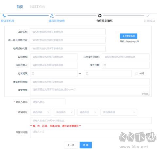Open the 请选择区 district dropdown
Viewport: 157px width, 149px height.
tap(88, 112)
